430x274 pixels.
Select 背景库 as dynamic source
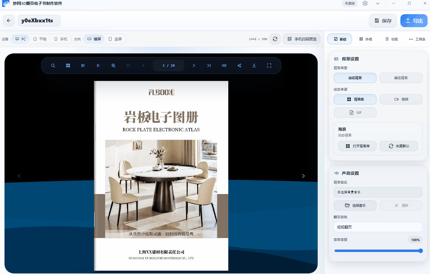355,99
